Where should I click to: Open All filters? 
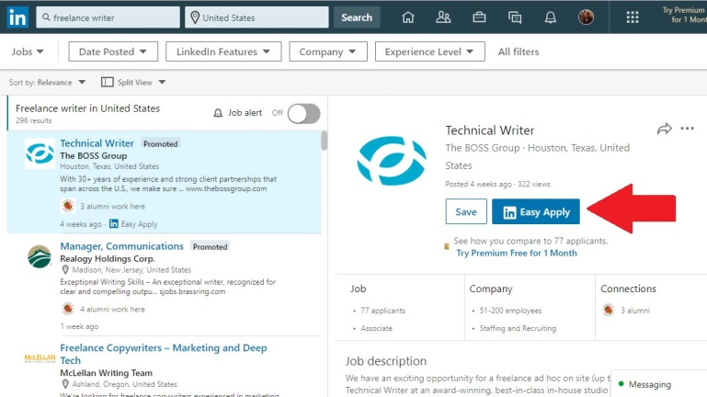click(x=519, y=51)
